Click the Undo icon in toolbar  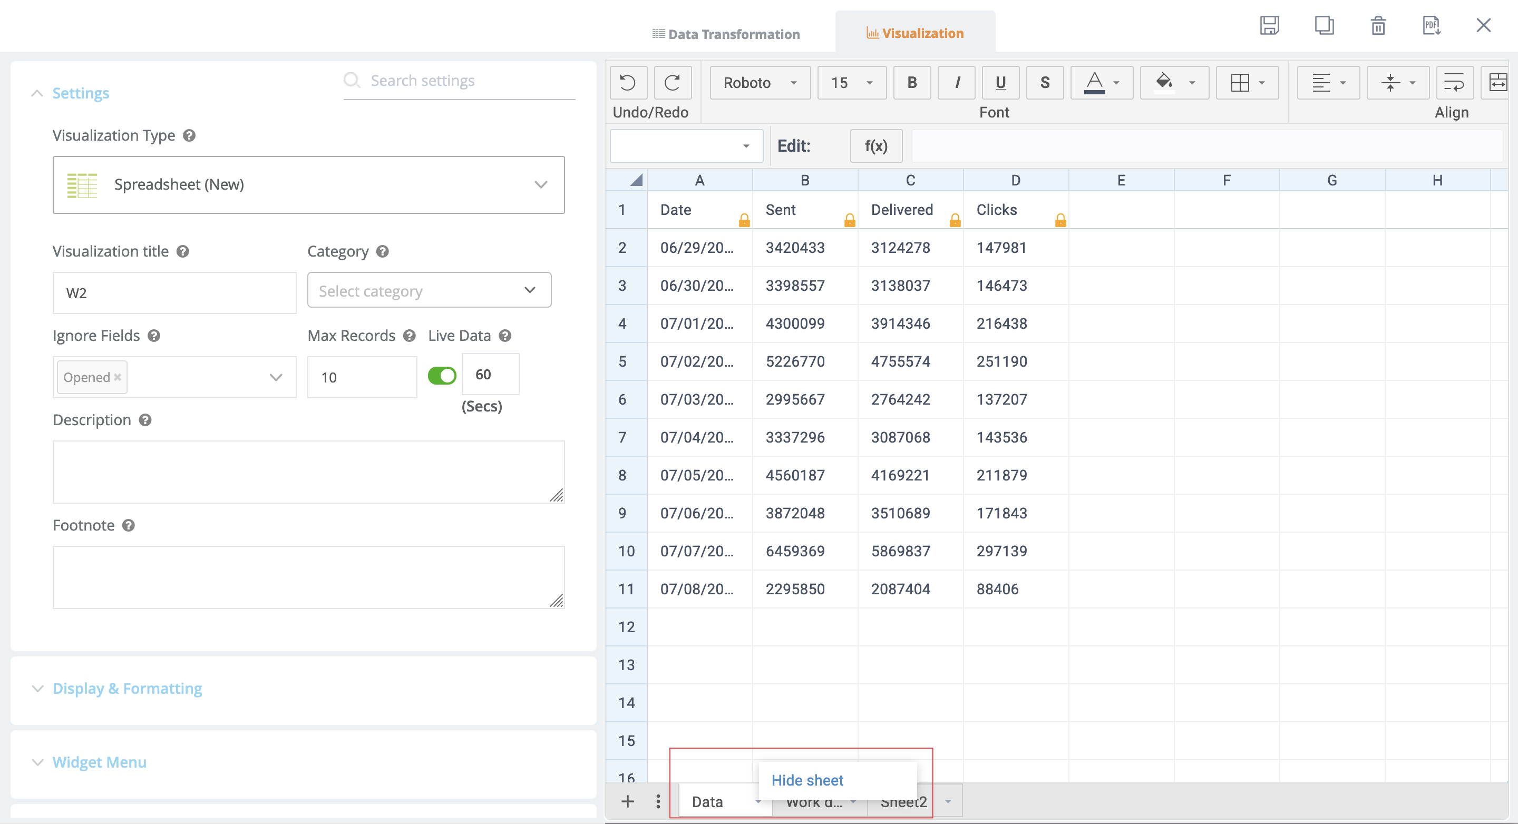(x=628, y=83)
